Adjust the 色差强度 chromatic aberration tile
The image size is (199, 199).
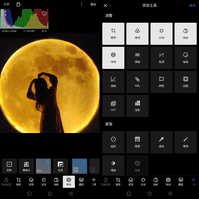80,166
